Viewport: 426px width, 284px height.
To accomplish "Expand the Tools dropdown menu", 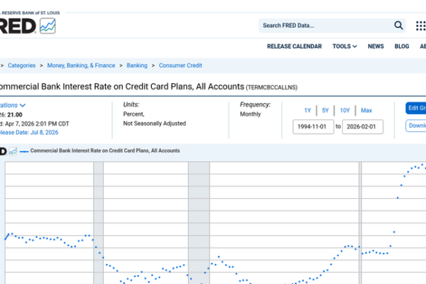I will point(344,46).
